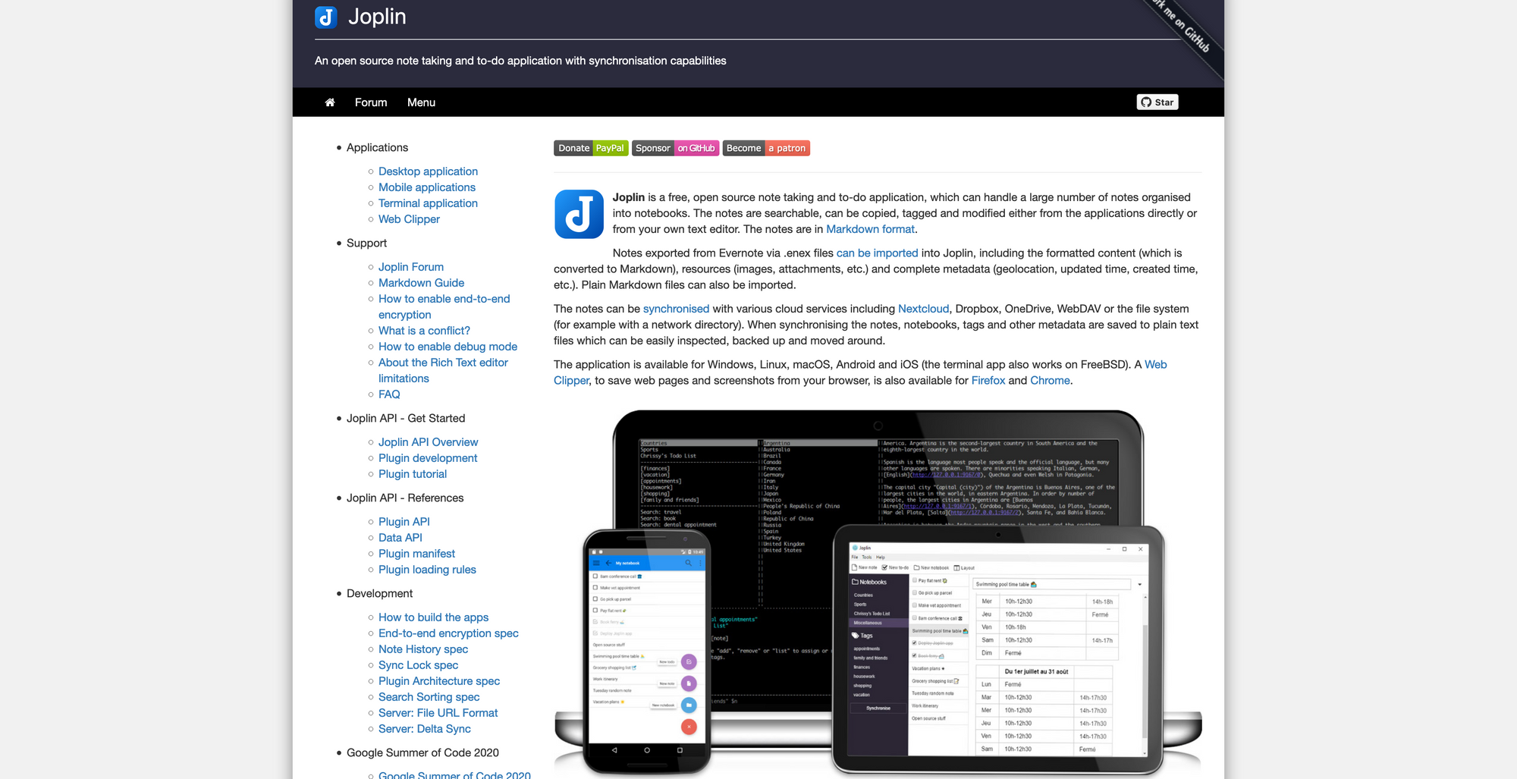The image size is (1517, 779).
Task: Open the Fork me on GitHub ribbon
Action: tap(1186, 30)
